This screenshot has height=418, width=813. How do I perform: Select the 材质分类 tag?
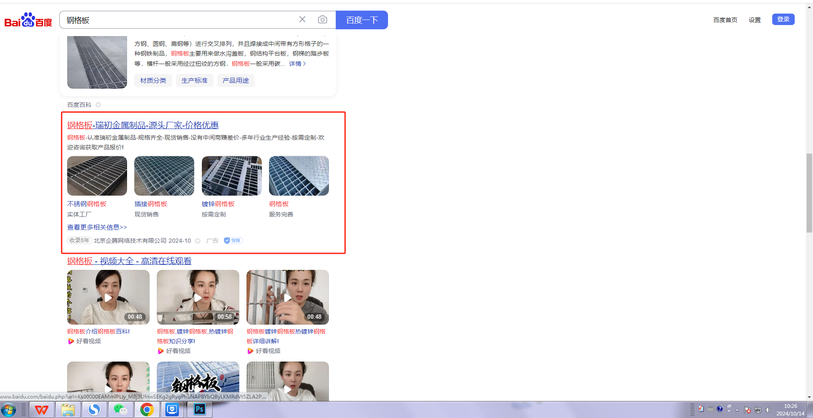click(153, 80)
